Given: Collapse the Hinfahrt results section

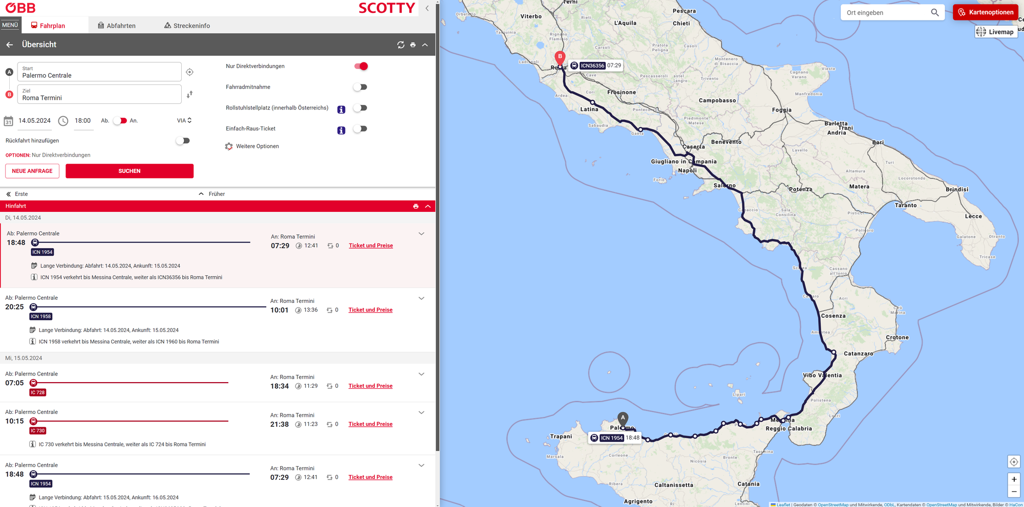Looking at the screenshot, I should (x=428, y=206).
